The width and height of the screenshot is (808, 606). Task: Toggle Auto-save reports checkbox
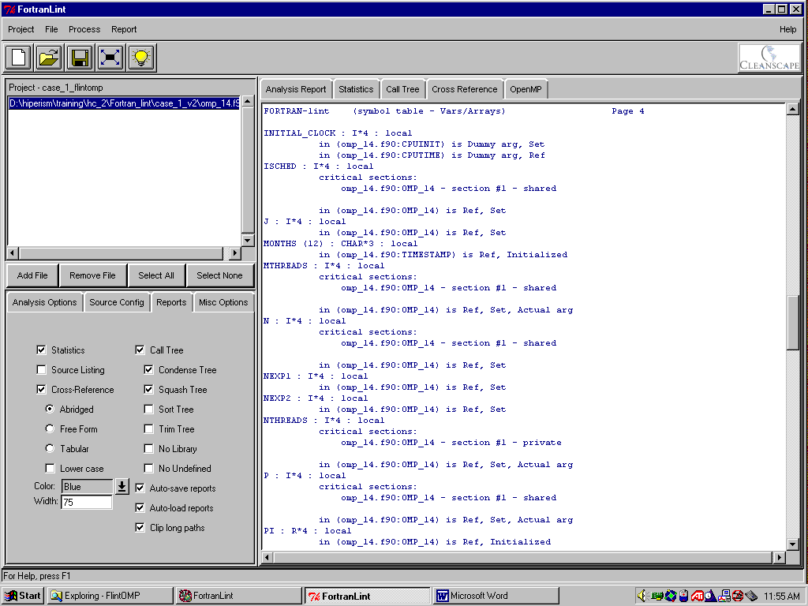pyautogui.click(x=140, y=488)
